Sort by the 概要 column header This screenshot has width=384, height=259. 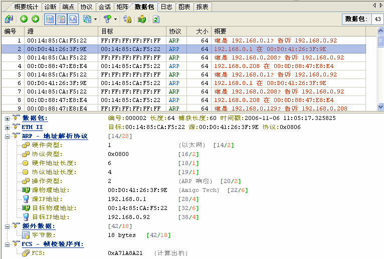click(288, 31)
